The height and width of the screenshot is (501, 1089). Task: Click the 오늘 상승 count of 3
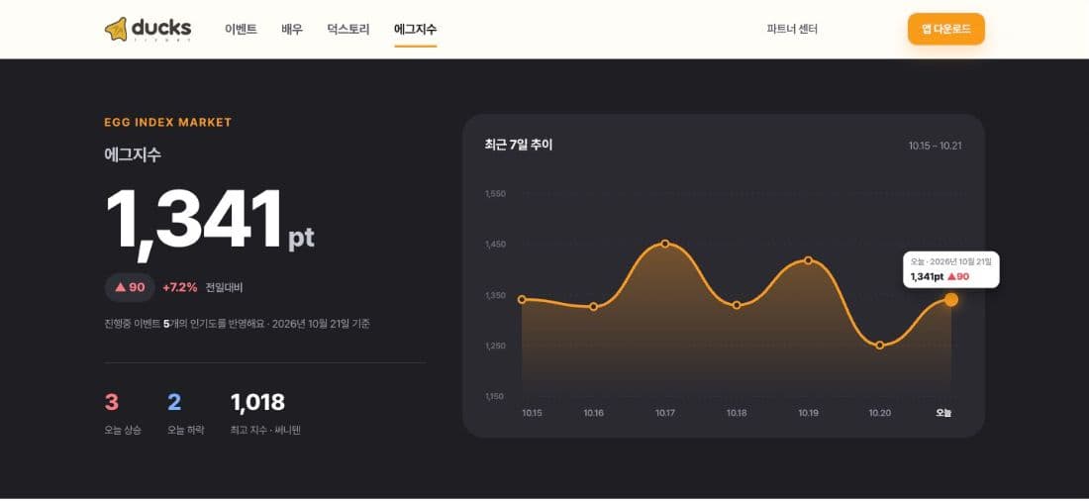pyautogui.click(x=112, y=402)
